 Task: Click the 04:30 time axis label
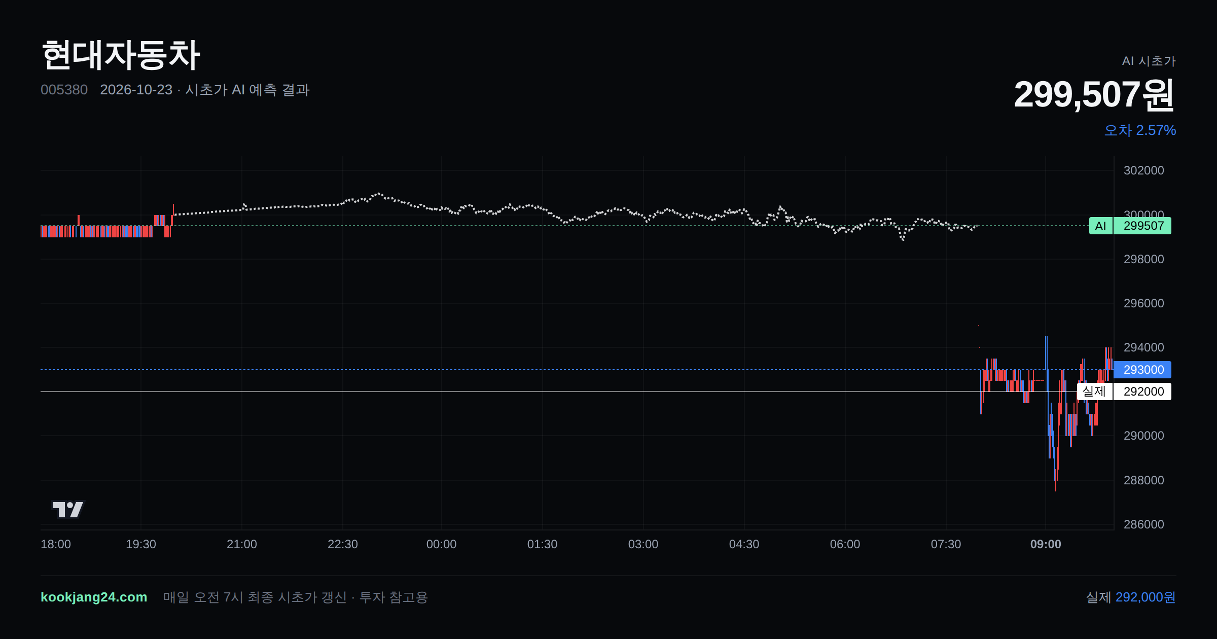pos(744,544)
